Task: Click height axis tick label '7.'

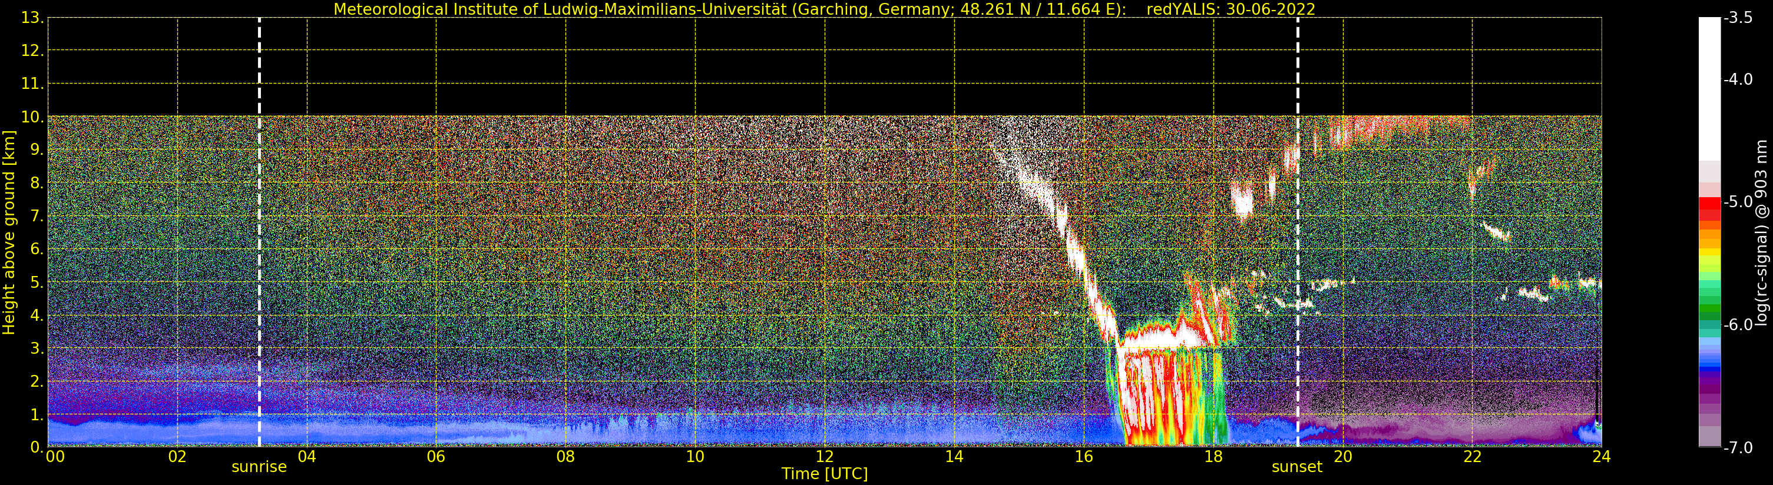Action: point(37,216)
